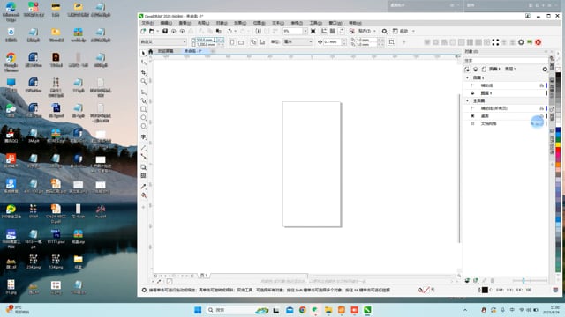
Task: Open the Edit menu
Action: 166,23
